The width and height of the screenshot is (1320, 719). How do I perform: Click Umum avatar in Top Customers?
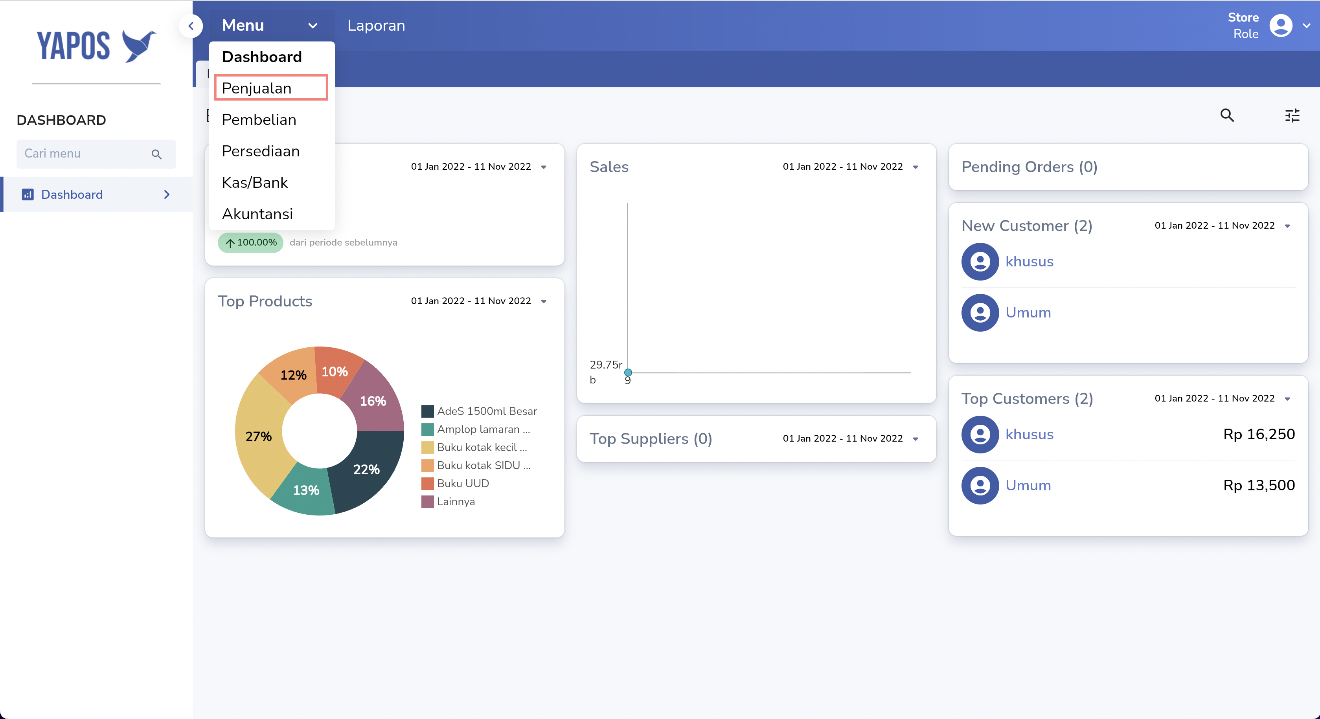980,486
